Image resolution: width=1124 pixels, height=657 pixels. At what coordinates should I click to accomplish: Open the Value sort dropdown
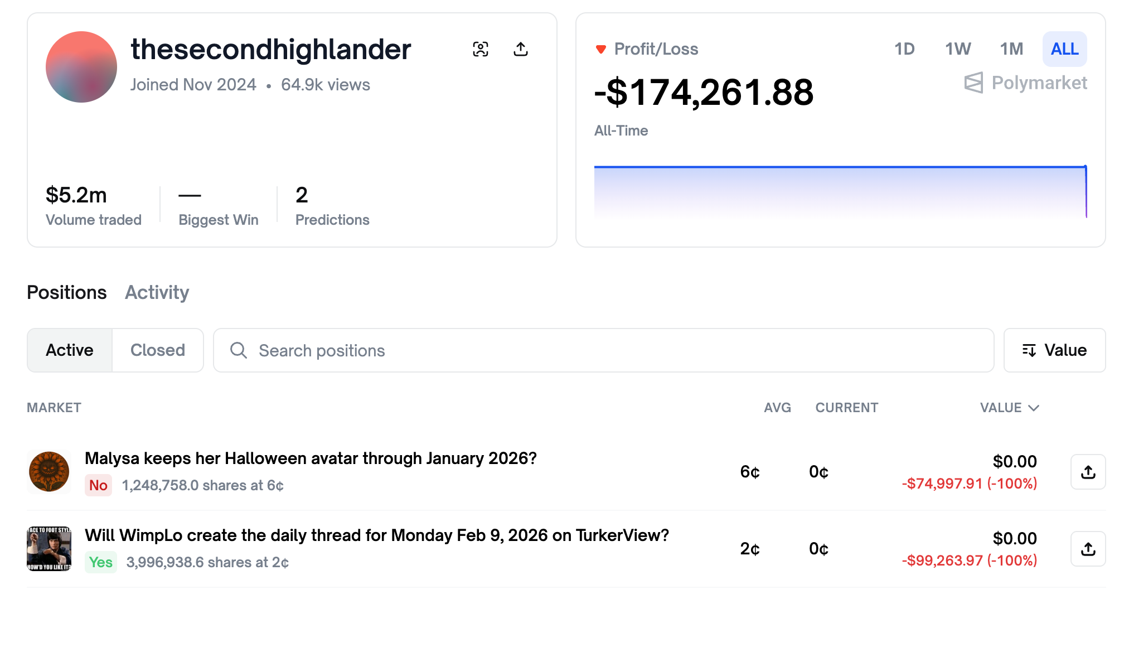[1054, 350]
